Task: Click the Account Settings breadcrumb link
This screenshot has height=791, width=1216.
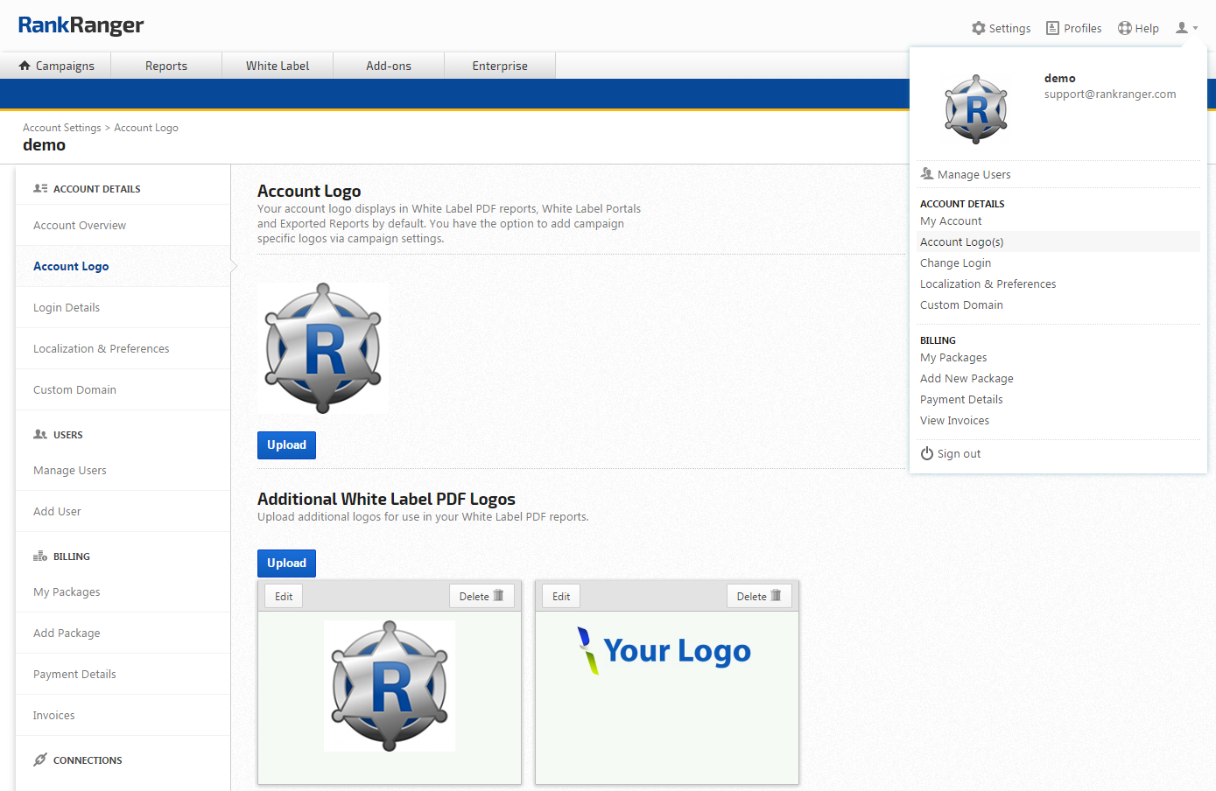Action: (x=62, y=128)
